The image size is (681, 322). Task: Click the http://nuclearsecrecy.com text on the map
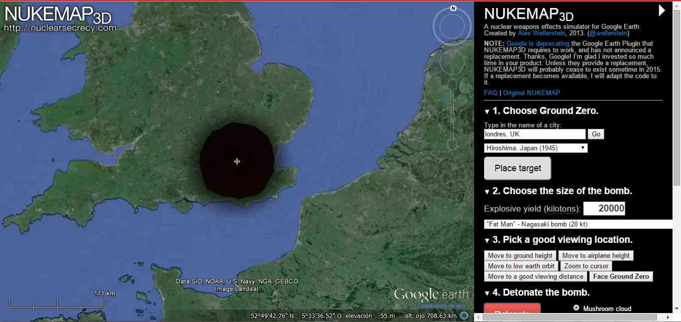point(60,28)
